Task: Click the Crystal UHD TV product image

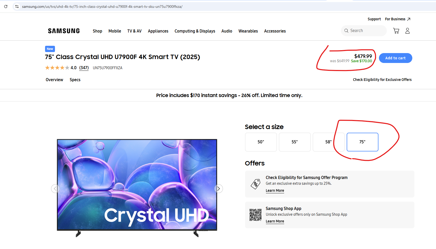Action: (x=137, y=188)
